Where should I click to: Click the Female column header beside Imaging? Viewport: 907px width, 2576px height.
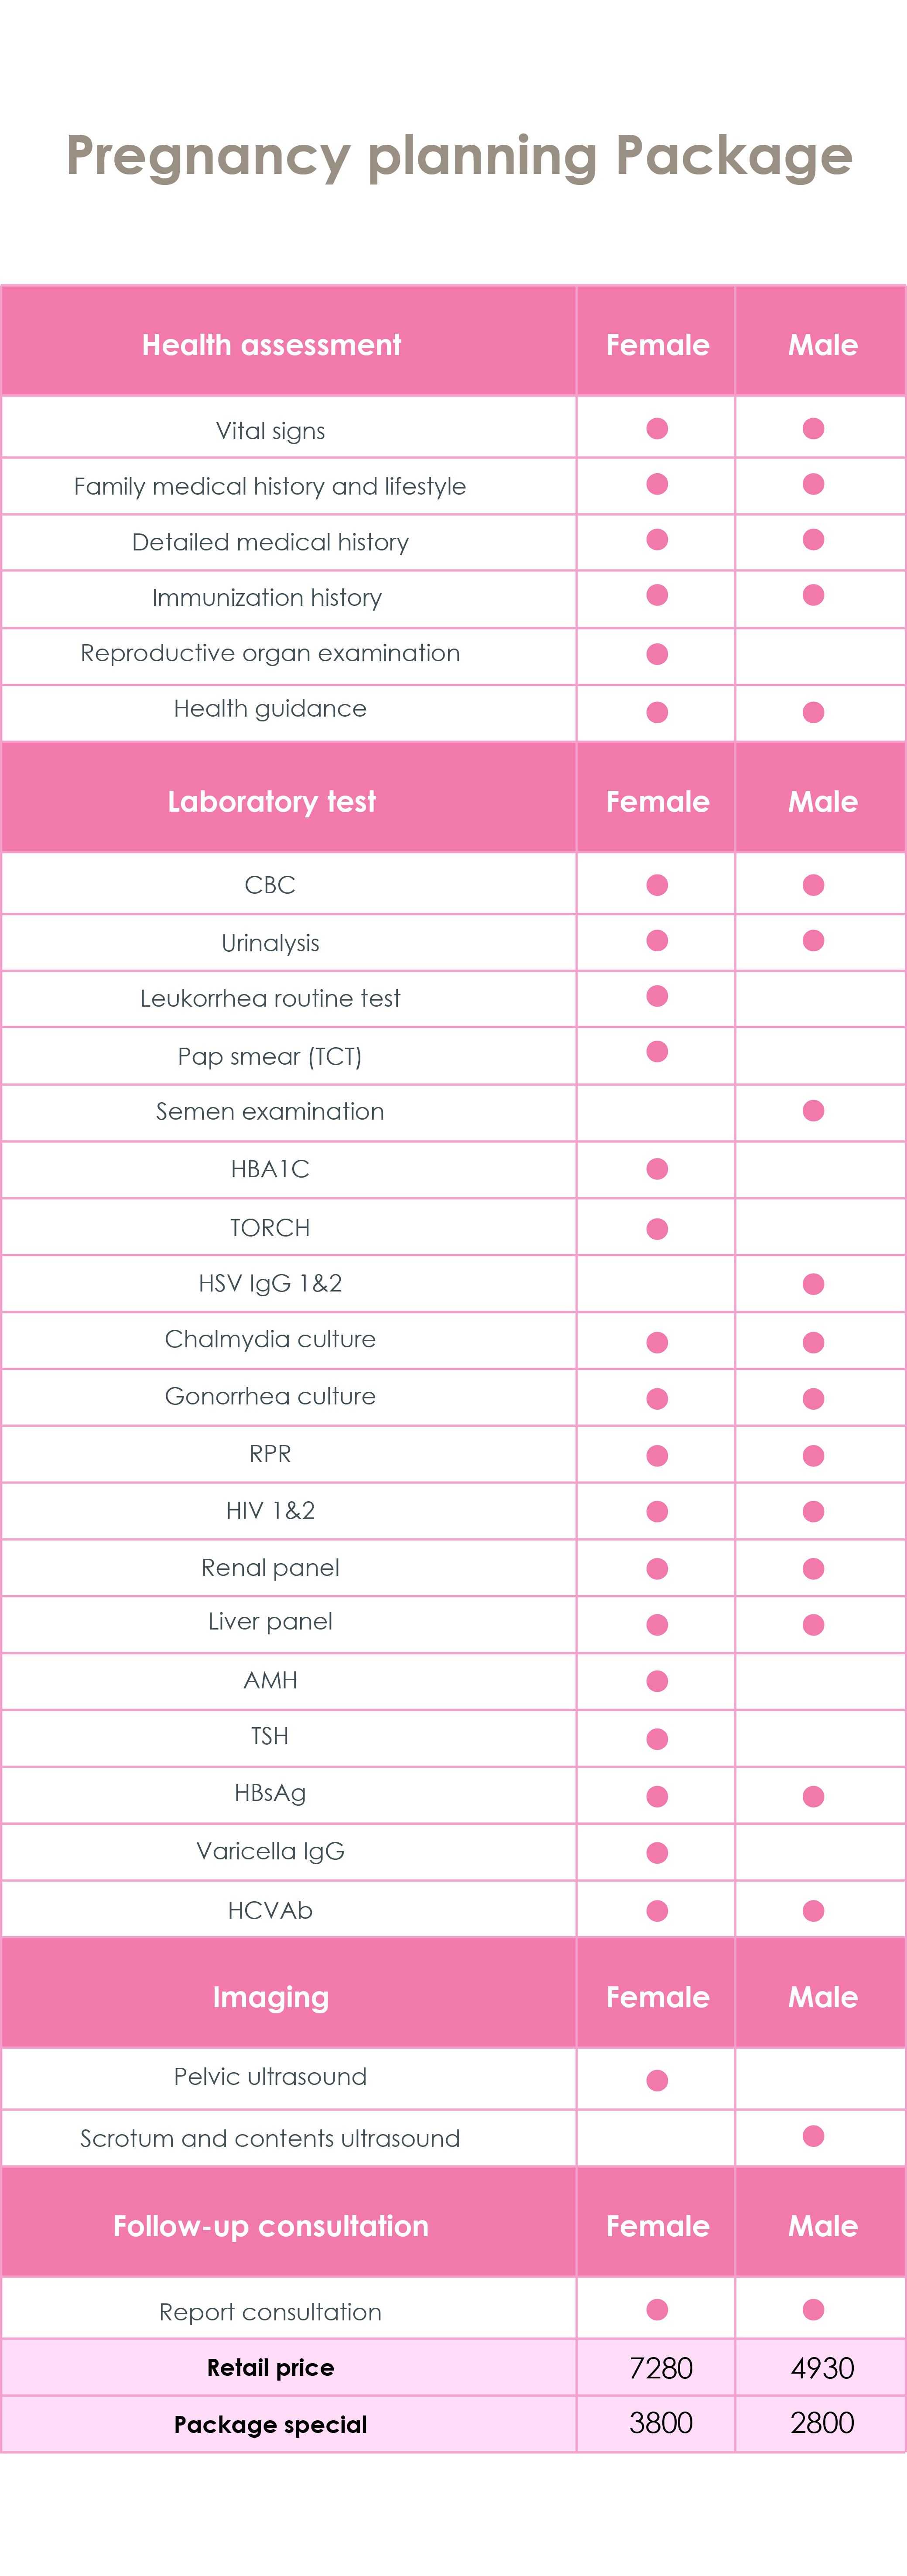click(x=657, y=1997)
